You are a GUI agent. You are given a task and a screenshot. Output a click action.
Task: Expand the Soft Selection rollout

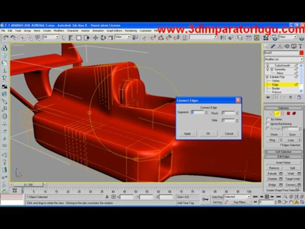283,152
